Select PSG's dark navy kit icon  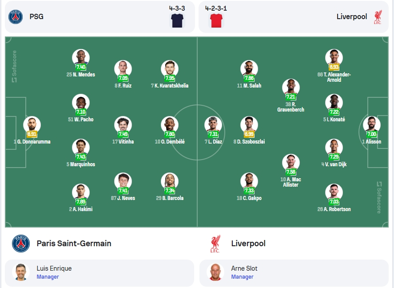[x=177, y=20]
